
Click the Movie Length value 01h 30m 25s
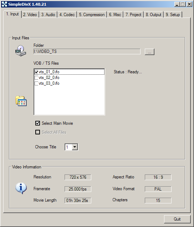tap(78, 201)
